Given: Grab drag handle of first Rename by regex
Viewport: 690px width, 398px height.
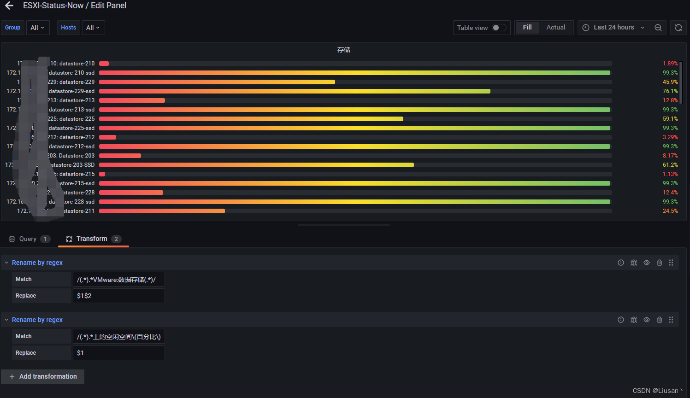Looking at the screenshot, I should 671,263.
